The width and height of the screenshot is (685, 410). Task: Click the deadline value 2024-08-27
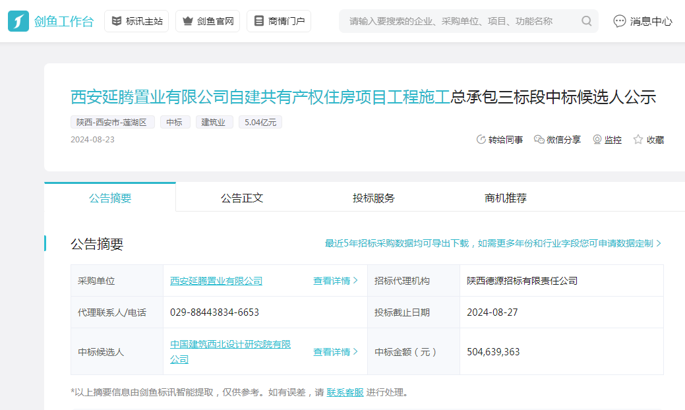tap(492, 312)
